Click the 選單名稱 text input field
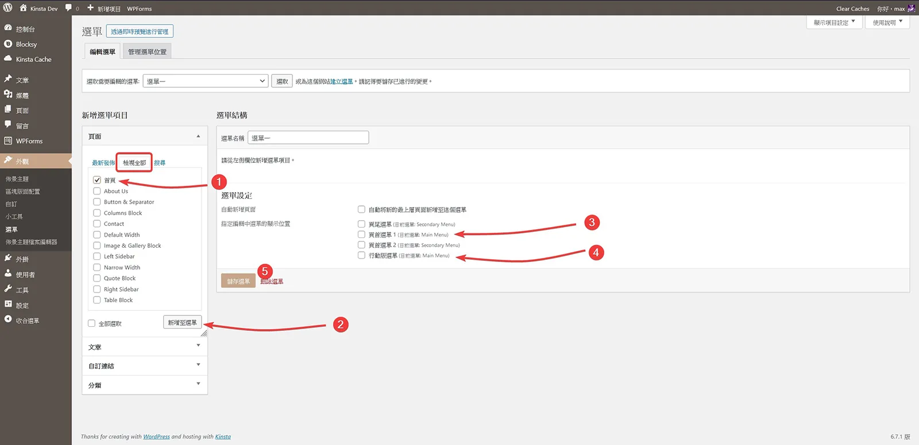Screen dimensions: 919x445 tap(308, 138)
